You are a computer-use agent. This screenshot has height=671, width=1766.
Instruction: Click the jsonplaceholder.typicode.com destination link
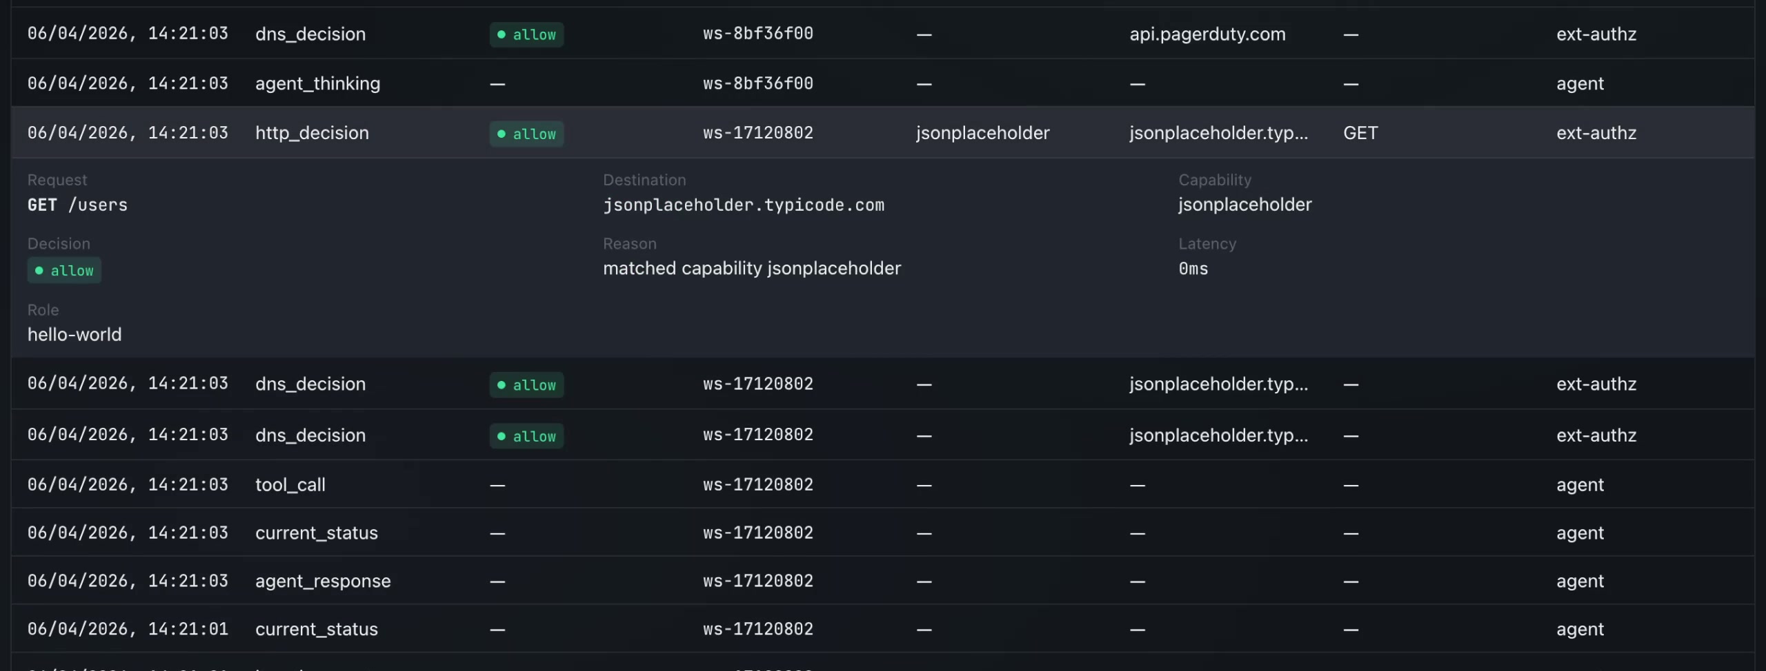(744, 205)
